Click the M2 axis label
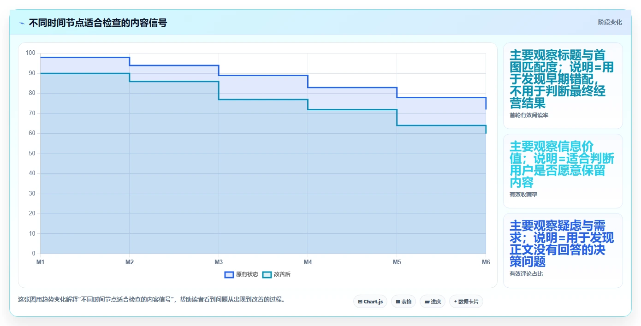This screenshot has width=641, height=326. coord(130,262)
